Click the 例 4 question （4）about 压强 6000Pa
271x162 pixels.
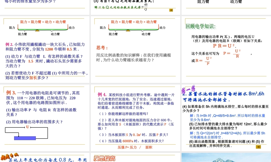tap(131, 141)
